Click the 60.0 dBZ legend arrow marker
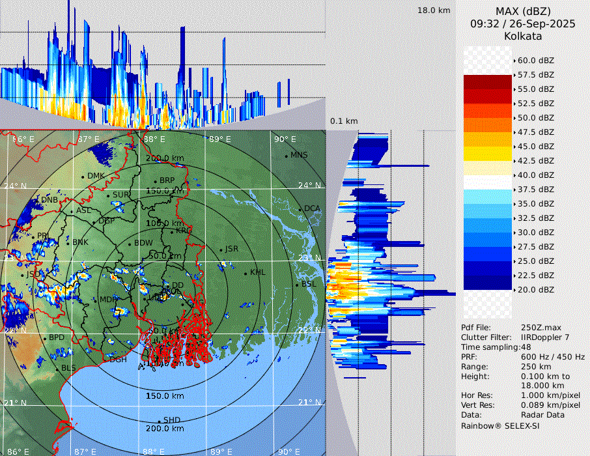 (514, 61)
